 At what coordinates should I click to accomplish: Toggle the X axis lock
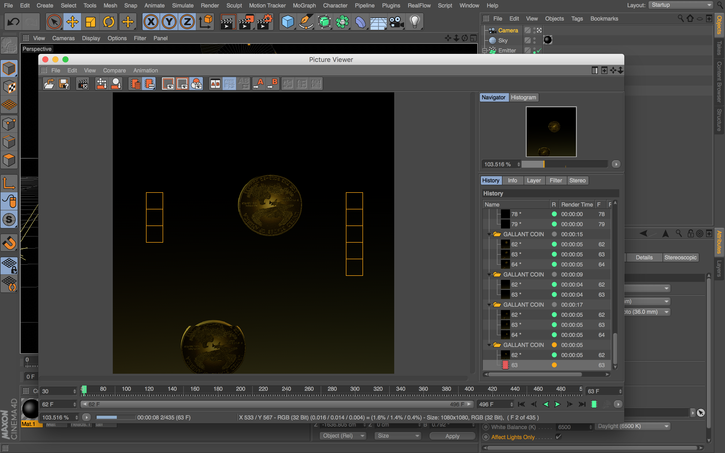[151, 22]
